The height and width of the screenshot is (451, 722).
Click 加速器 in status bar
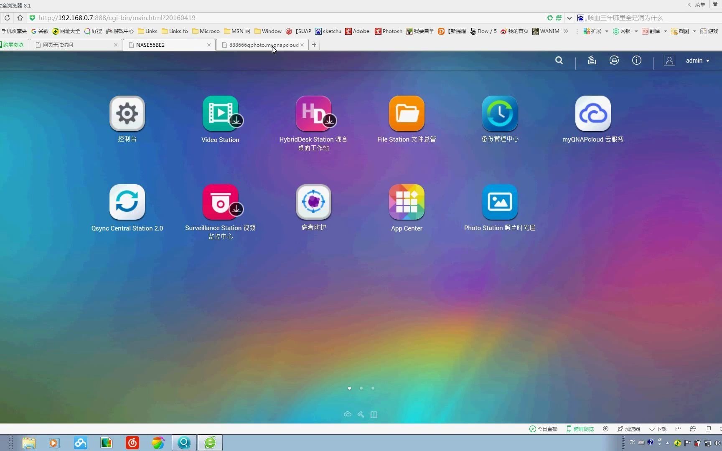pos(629,429)
